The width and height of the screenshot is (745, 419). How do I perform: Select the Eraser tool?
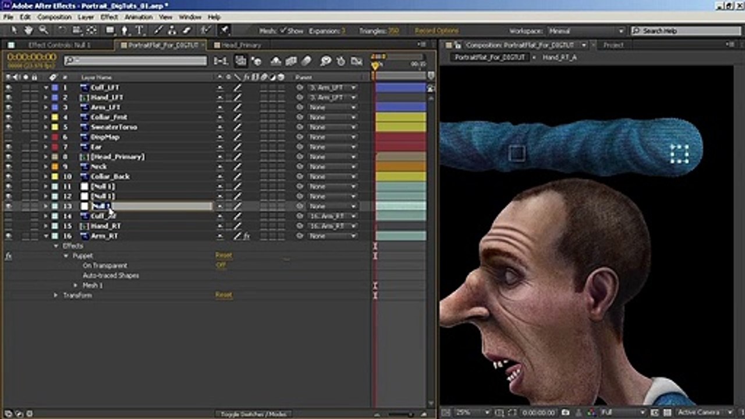pyautogui.click(x=187, y=30)
